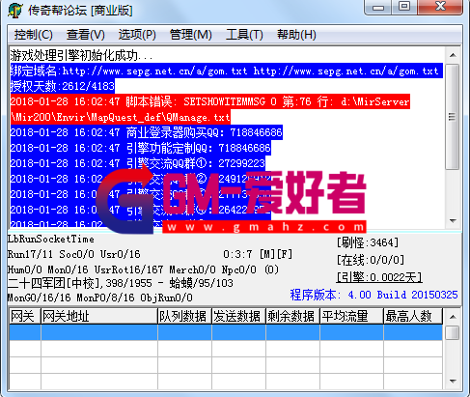
Task: Click the 网关地址 column header
Action: point(99,316)
